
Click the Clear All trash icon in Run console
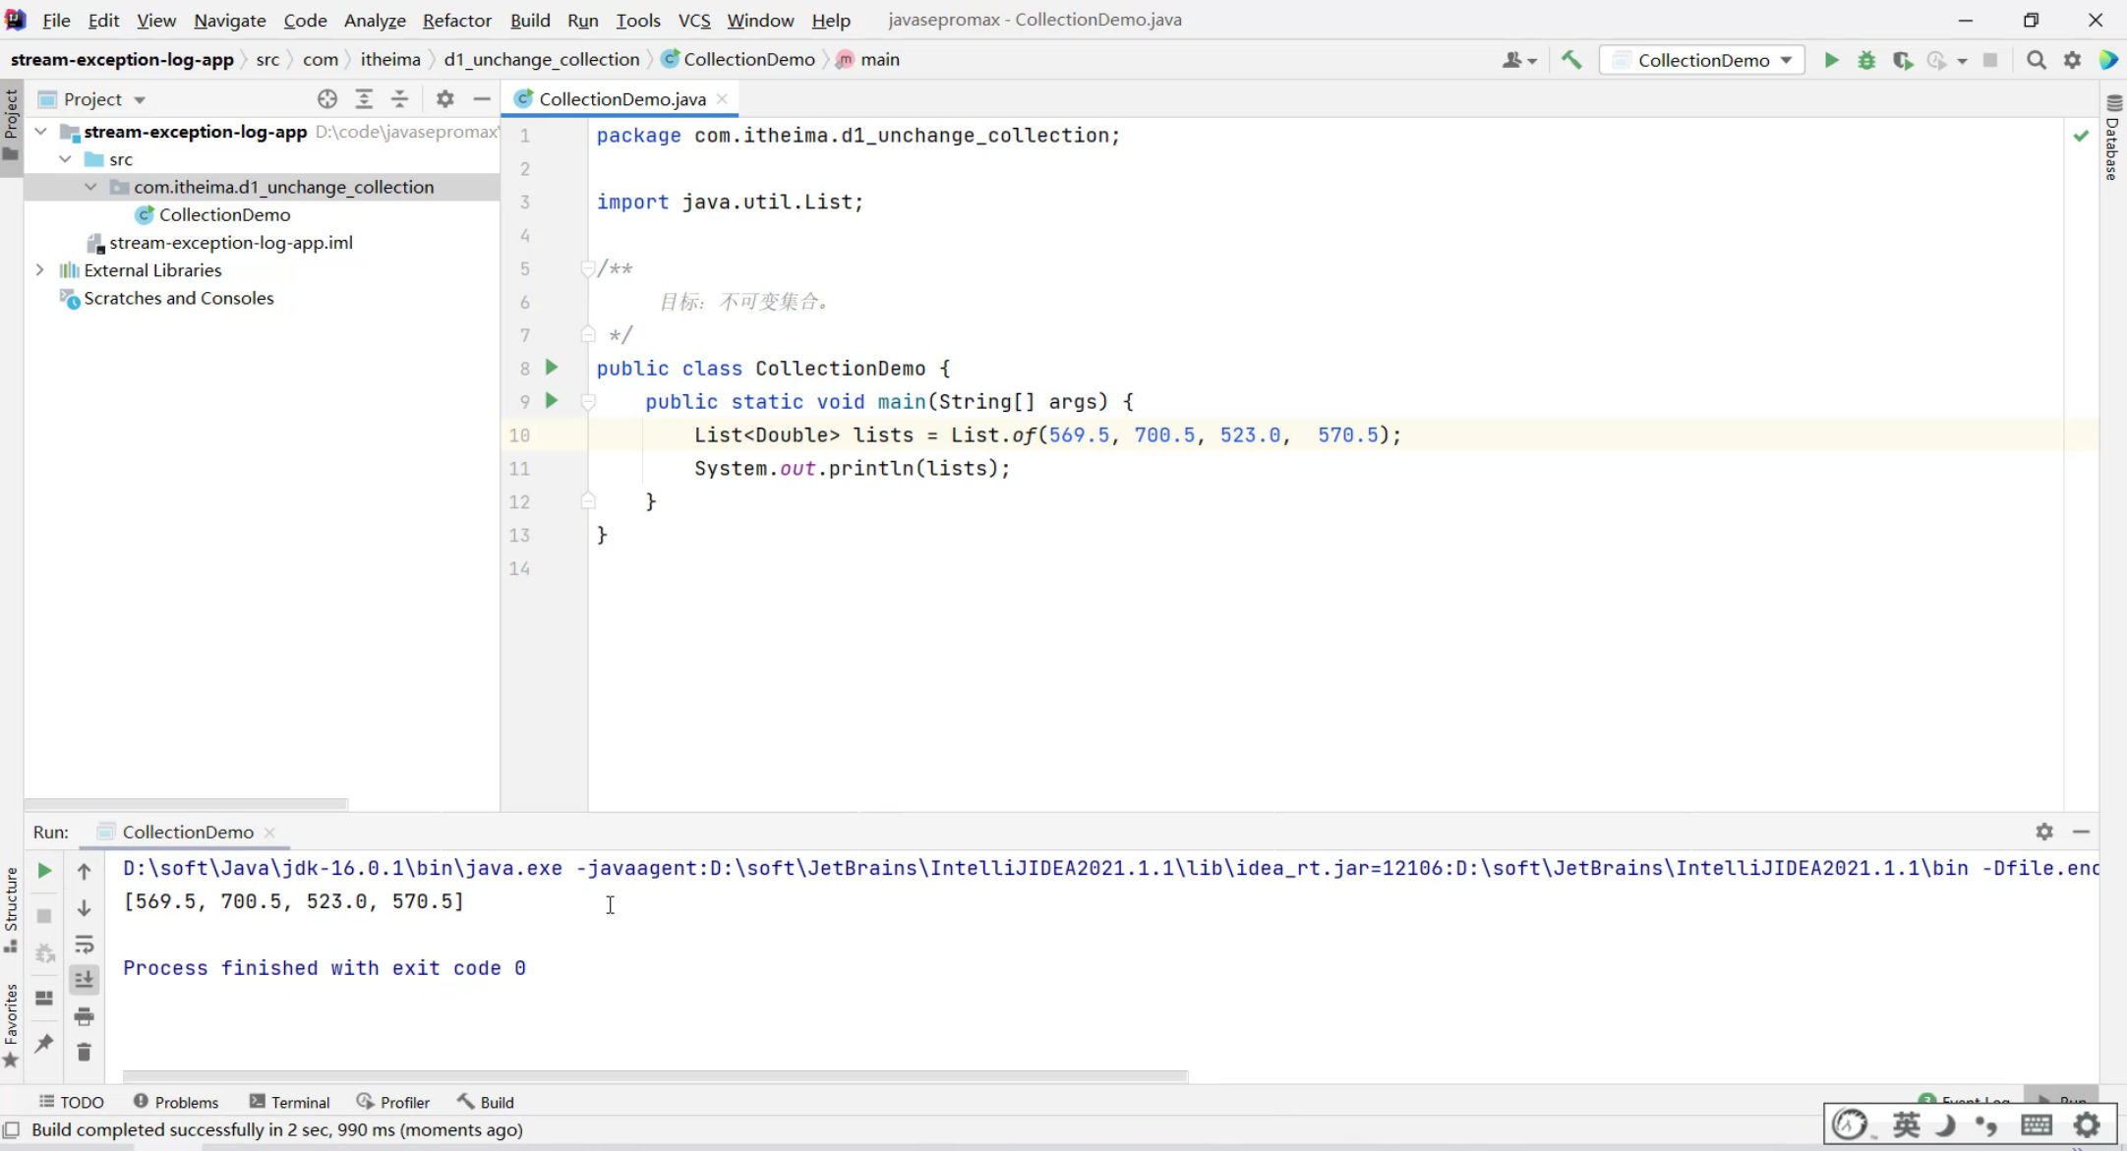pyautogui.click(x=85, y=1052)
